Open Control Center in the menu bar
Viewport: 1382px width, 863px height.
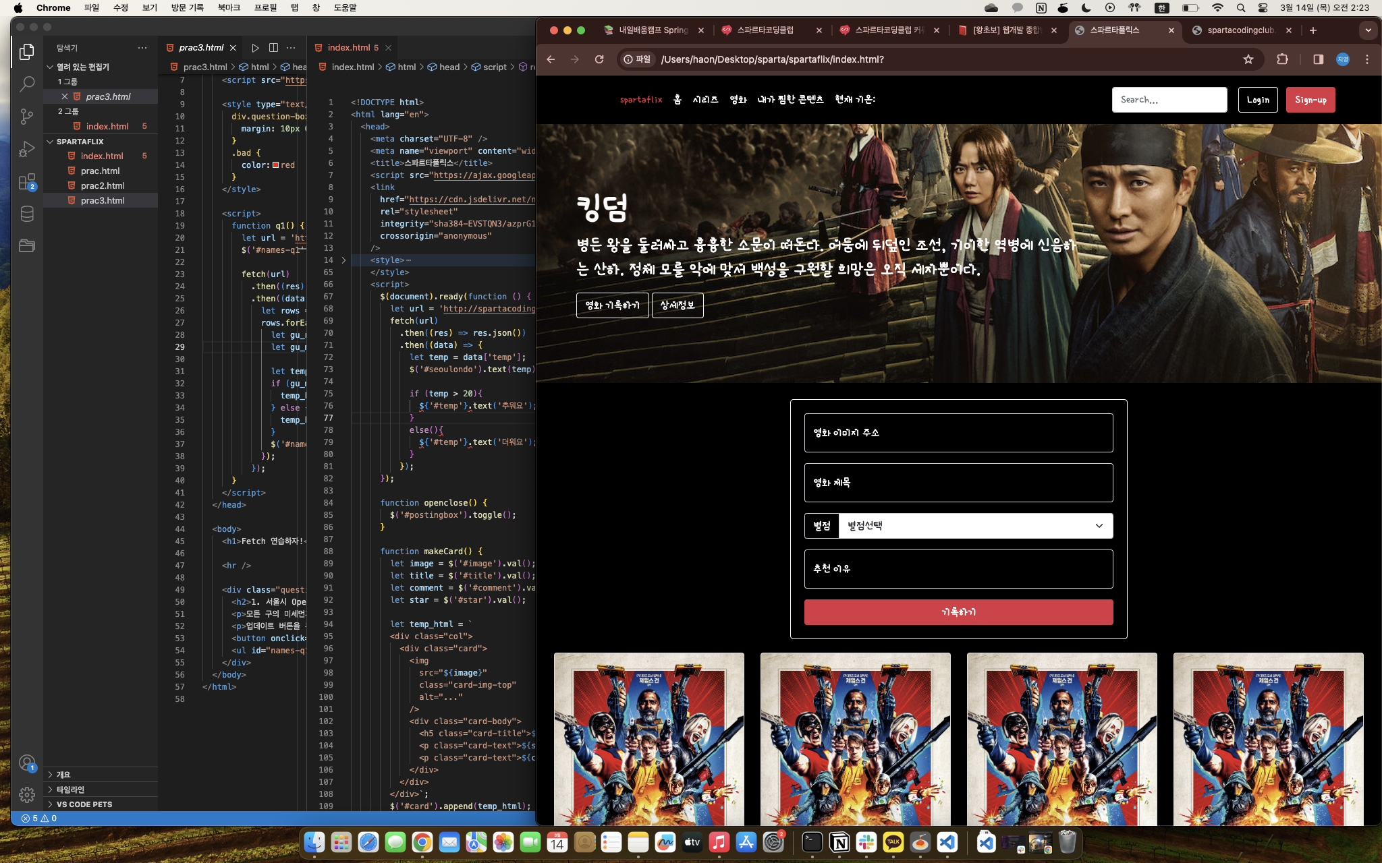[x=1263, y=8]
